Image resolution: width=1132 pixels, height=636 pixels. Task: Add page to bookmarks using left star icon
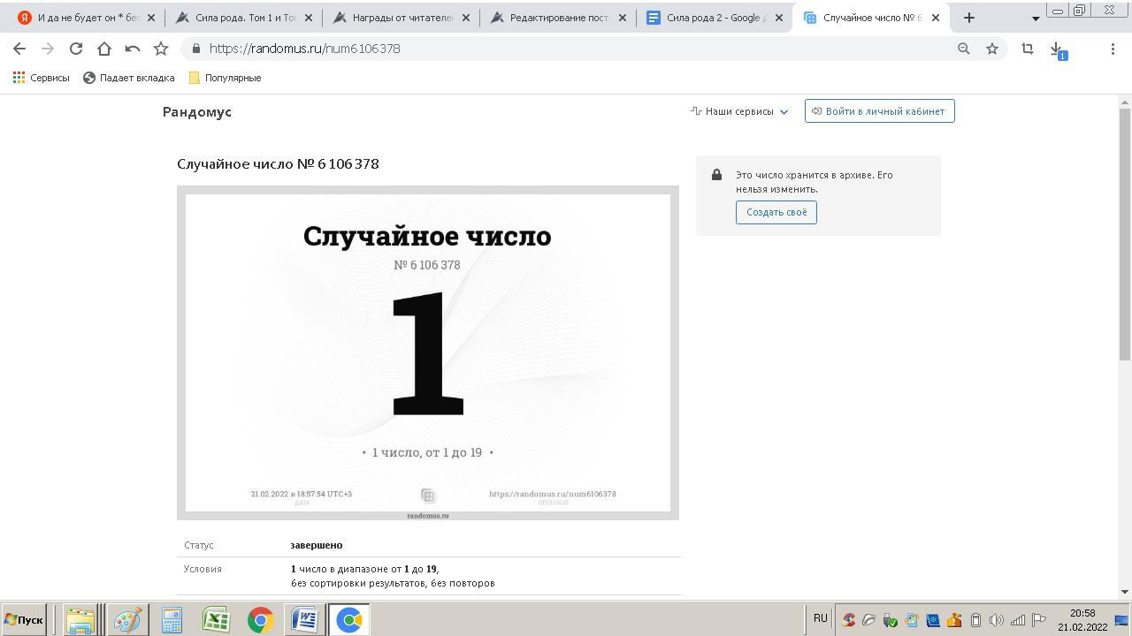[x=161, y=49]
